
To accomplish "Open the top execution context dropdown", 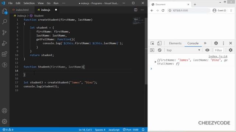I will coord(184,50).
